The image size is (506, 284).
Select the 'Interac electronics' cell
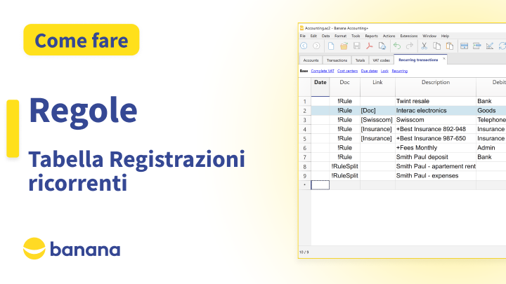tap(436, 111)
